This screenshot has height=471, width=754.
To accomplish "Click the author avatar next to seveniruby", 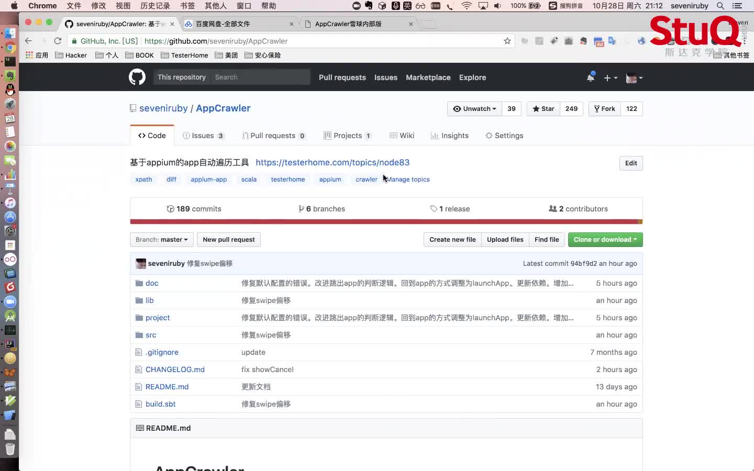I will pos(140,264).
